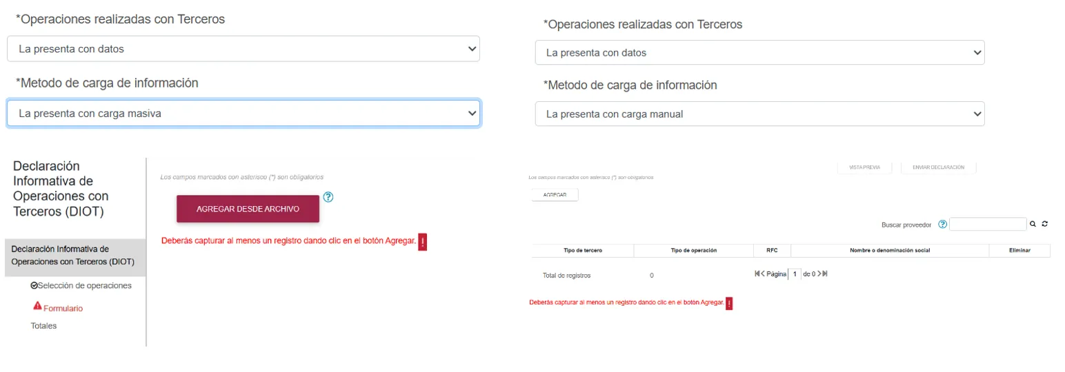The width and height of the screenshot is (1065, 372).
Task: Click the check icon beside Selección de operaciones
Action: click(34, 285)
